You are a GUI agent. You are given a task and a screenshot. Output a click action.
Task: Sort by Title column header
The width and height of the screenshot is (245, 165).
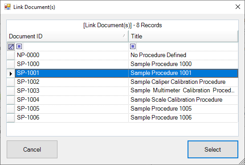coord(183,36)
